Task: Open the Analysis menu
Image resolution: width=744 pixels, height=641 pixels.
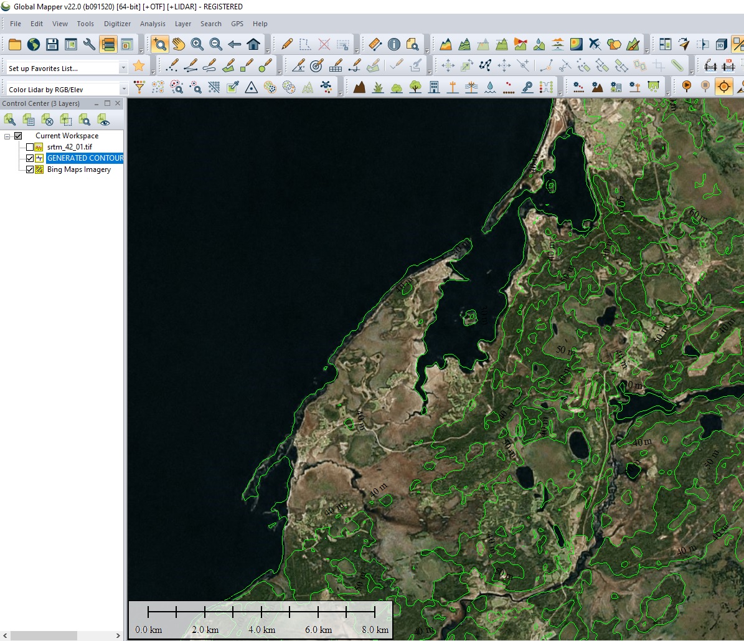Action: pyautogui.click(x=153, y=24)
